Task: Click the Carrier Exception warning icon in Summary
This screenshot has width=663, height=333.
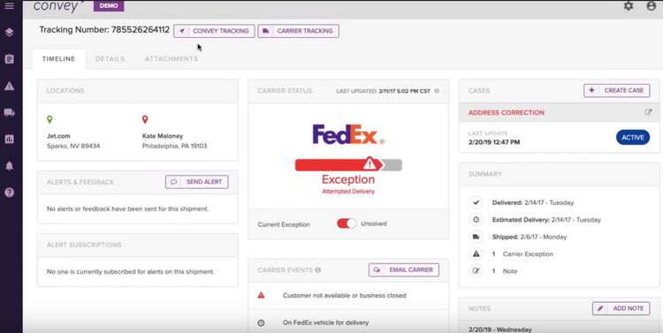Action: pos(476,254)
